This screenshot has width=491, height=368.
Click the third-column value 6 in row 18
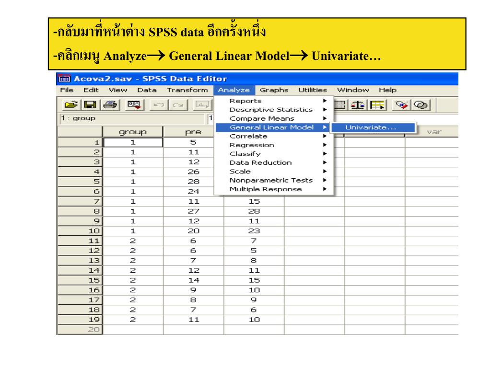(x=254, y=310)
